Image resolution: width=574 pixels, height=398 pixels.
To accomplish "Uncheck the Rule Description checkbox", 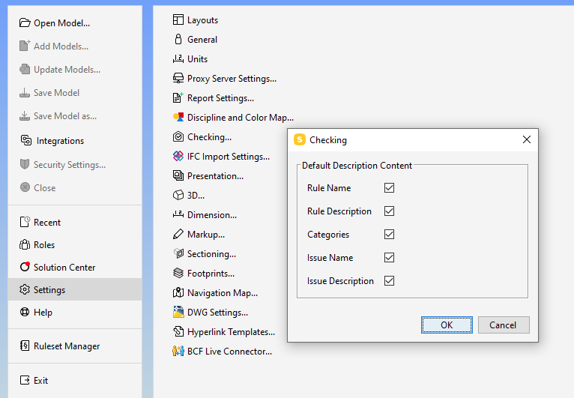I will pos(389,211).
